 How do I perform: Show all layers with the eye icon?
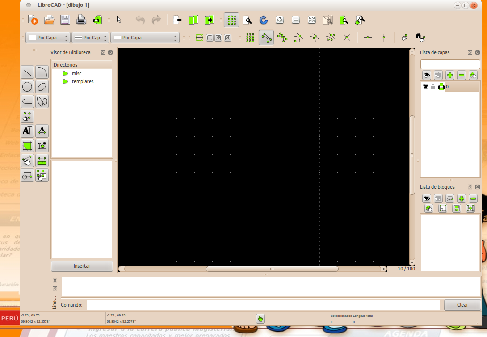[427, 75]
